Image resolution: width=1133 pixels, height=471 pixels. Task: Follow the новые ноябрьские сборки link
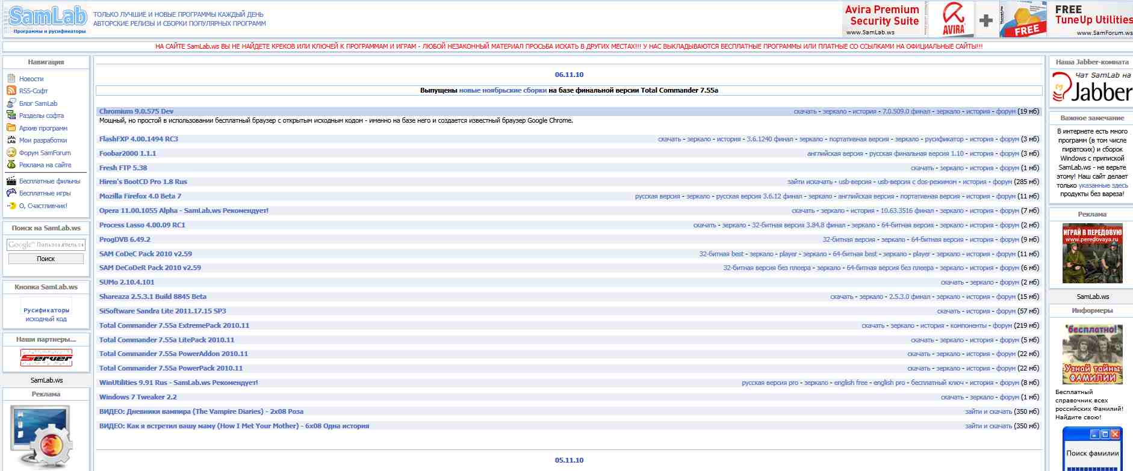pos(503,90)
